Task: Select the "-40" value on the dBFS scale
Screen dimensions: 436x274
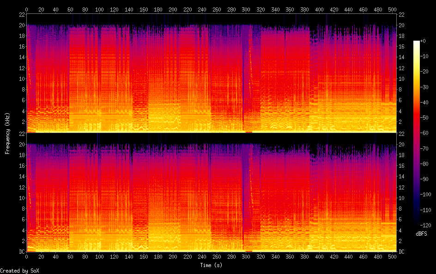Action: click(424, 103)
